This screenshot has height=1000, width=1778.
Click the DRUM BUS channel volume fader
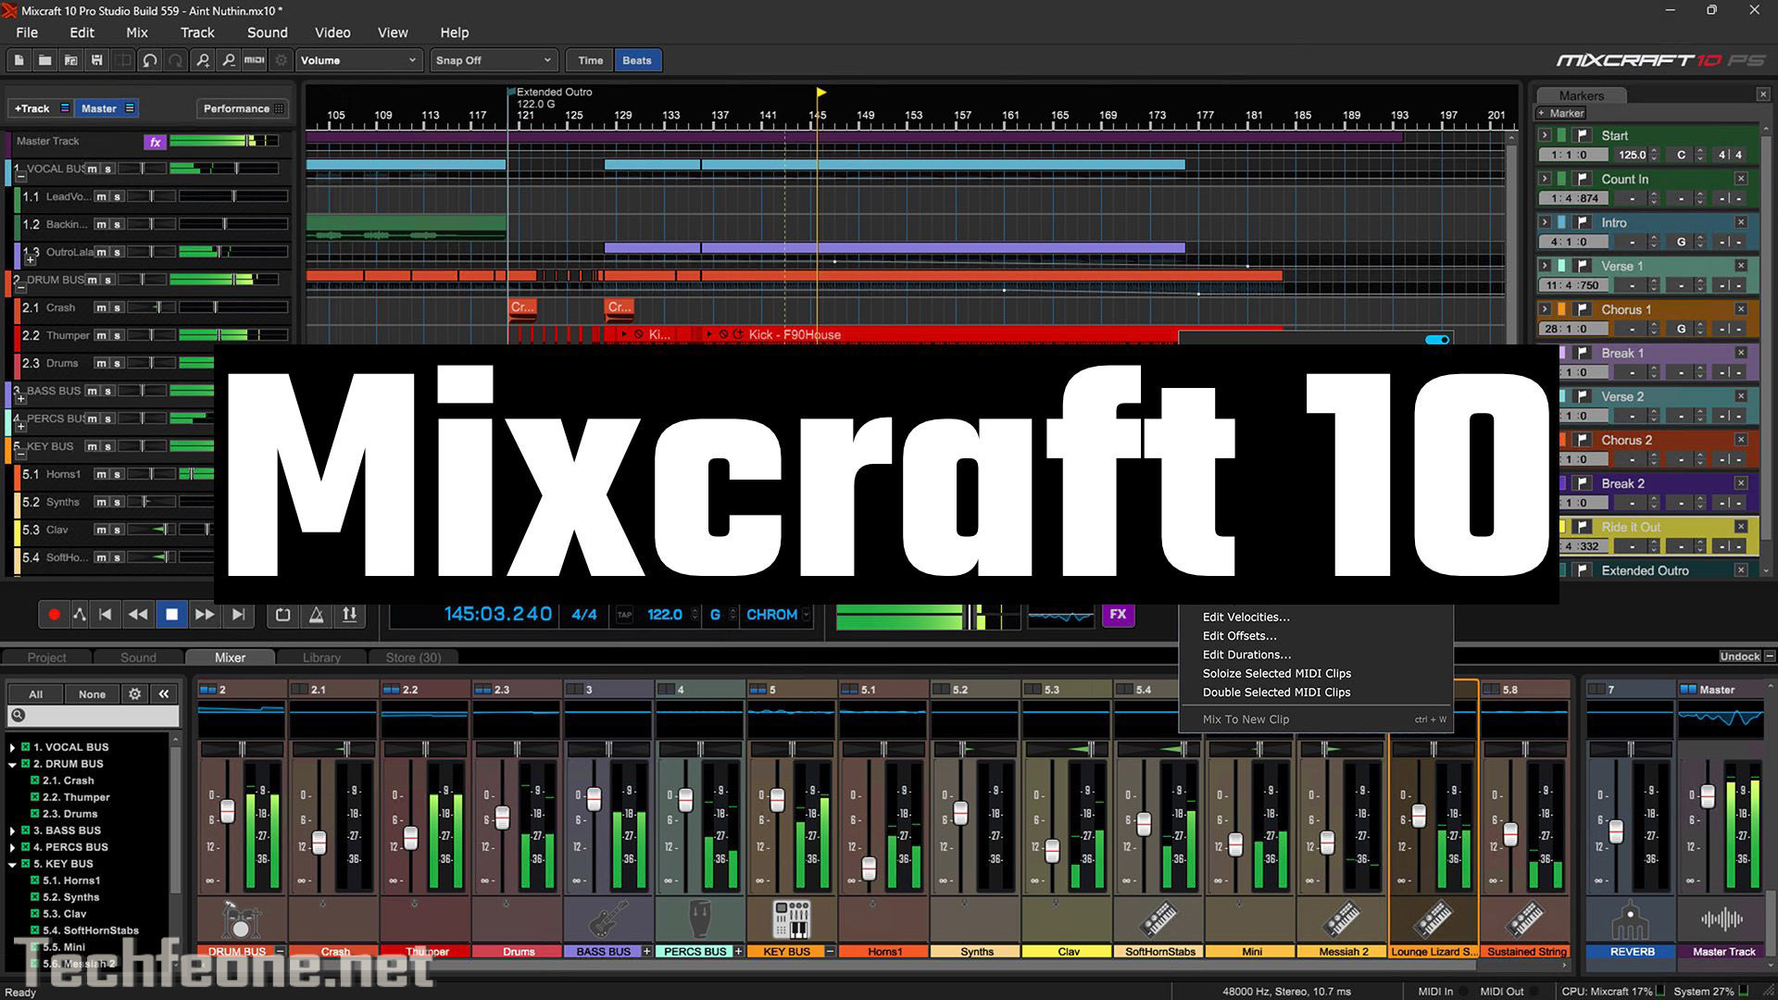click(x=227, y=812)
